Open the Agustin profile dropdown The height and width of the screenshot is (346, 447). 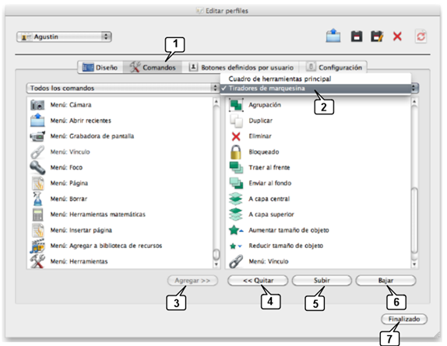pyautogui.click(x=64, y=37)
